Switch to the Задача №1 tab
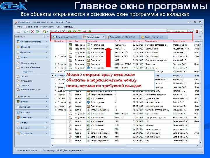 [x=122, y=37]
